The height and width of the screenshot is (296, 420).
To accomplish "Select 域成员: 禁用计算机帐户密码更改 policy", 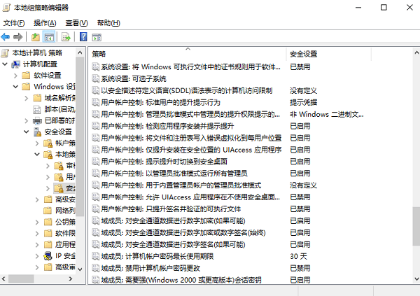I will pyautogui.click(x=150, y=268).
